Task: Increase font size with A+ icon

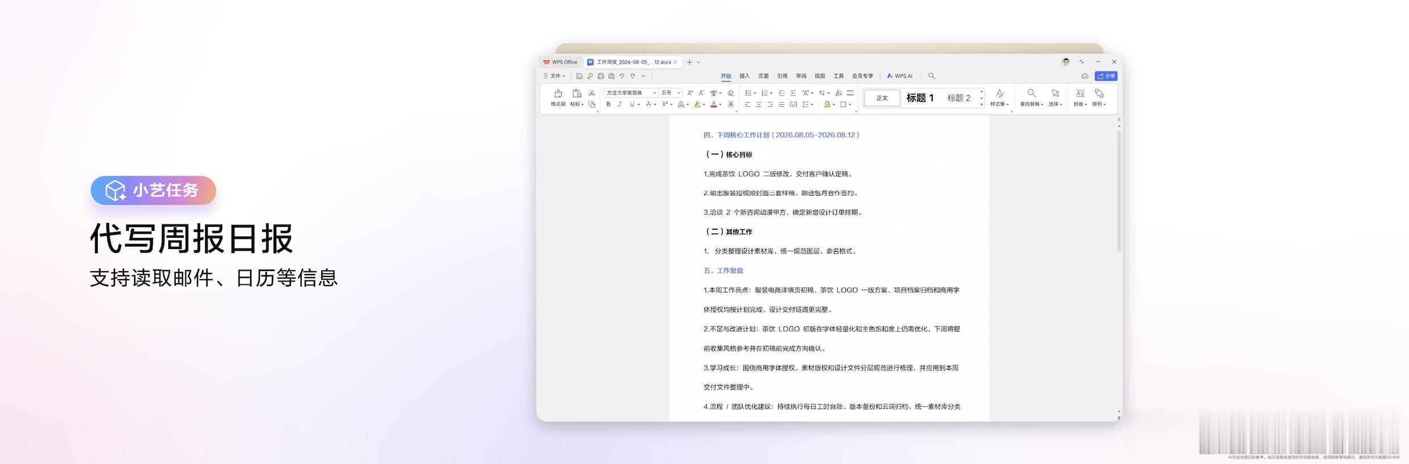Action: tap(690, 93)
